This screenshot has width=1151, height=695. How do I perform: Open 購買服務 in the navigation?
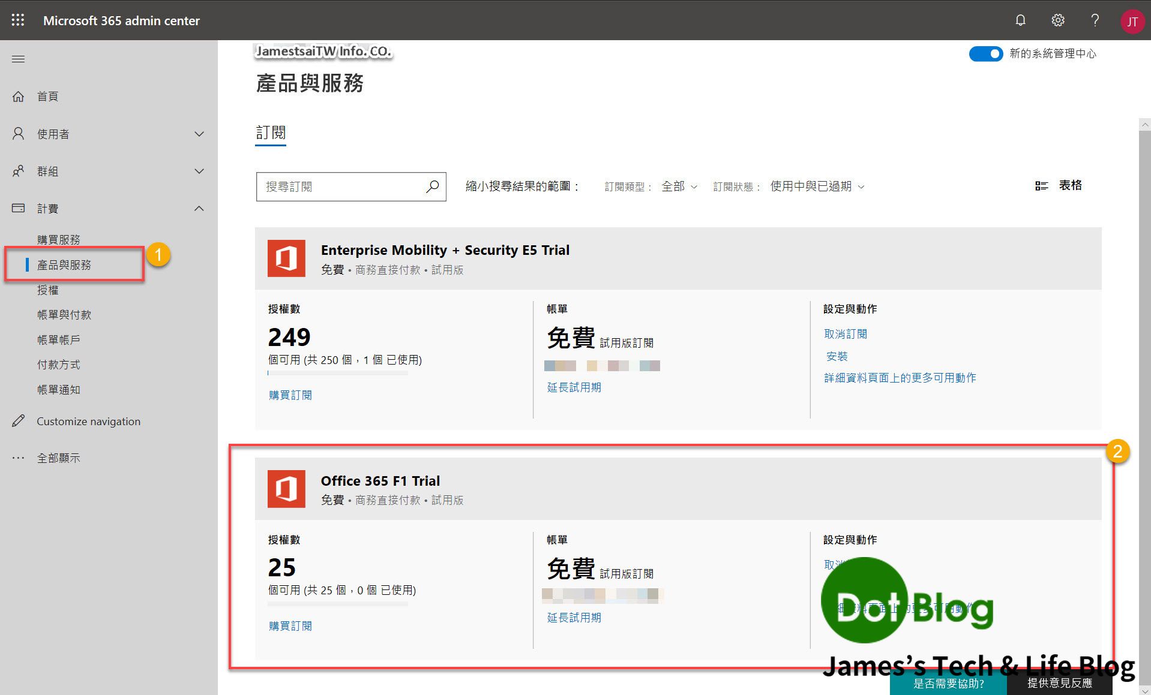tap(59, 239)
